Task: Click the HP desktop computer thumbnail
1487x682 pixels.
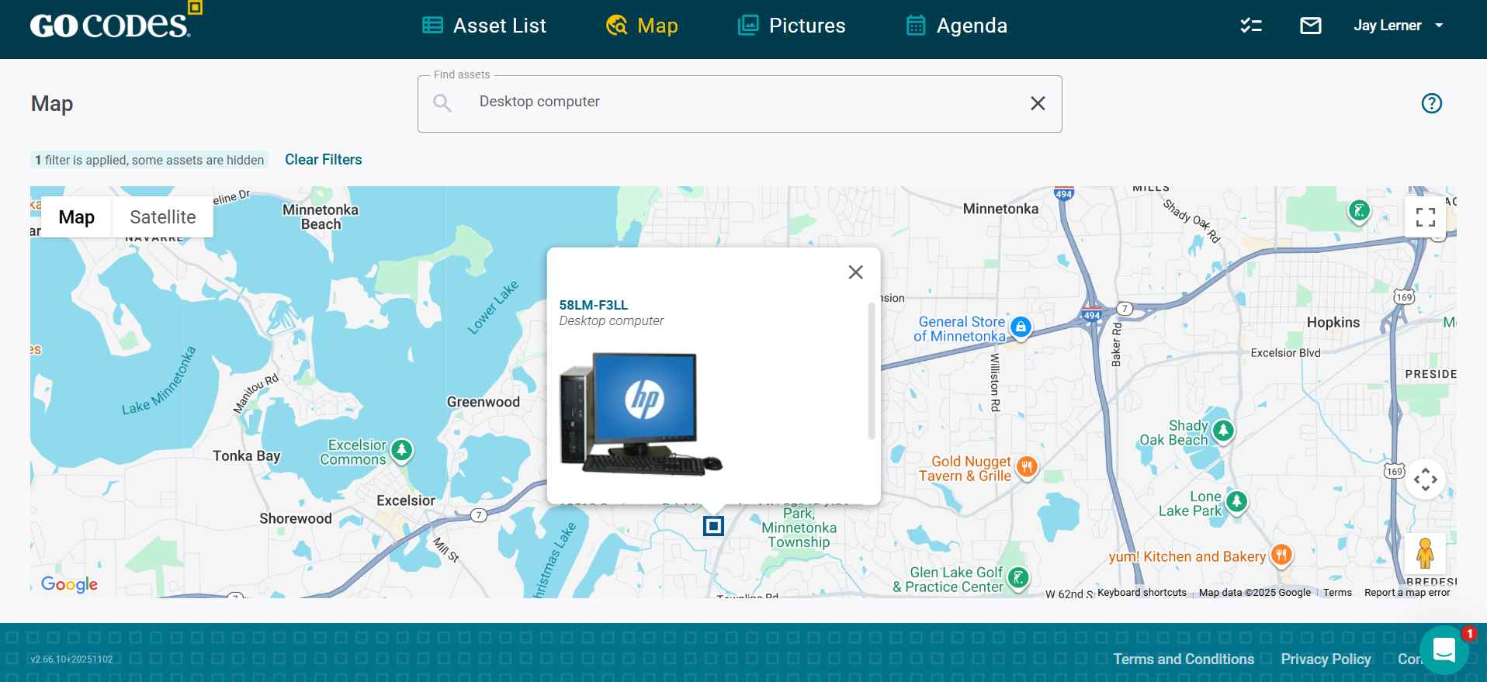Action: pyautogui.click(x=641, y=414)
